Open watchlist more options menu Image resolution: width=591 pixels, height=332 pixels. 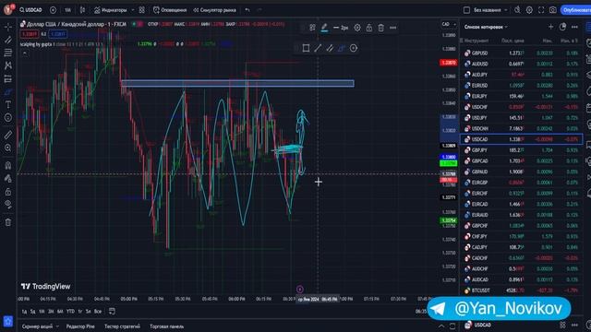click(574, 27)
